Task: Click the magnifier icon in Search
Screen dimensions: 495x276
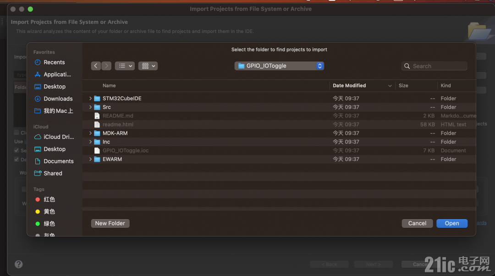Action: point(407,66)
